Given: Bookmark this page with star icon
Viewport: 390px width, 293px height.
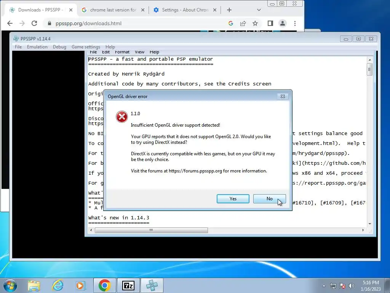Looking at the screenshot, I should 255,23.
